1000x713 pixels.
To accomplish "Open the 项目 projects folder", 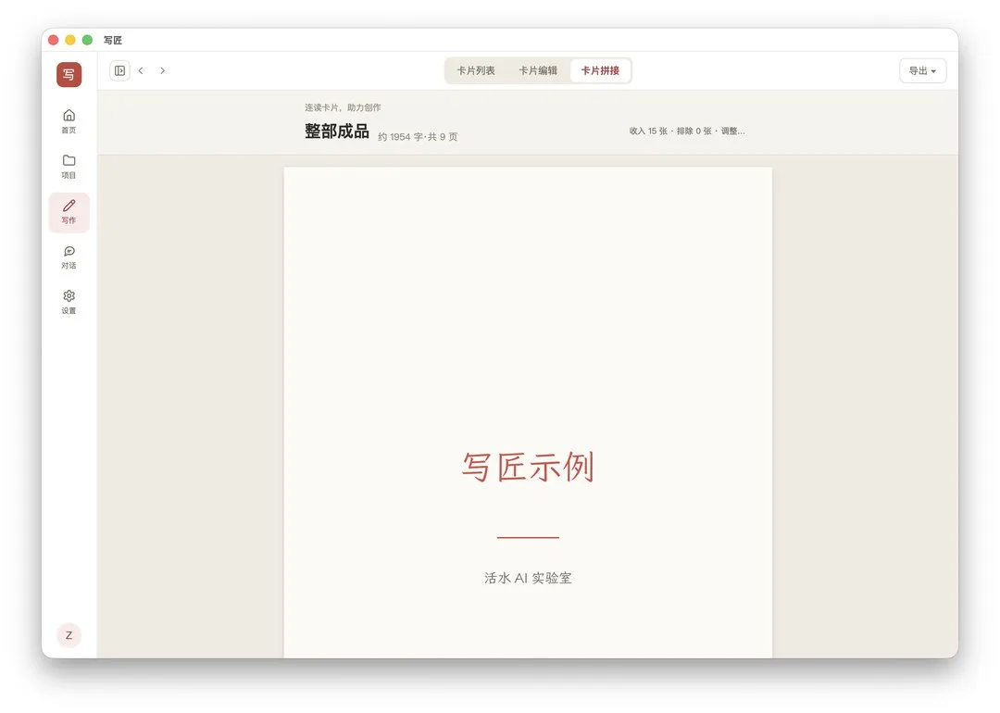I will (x=69, y=167).
